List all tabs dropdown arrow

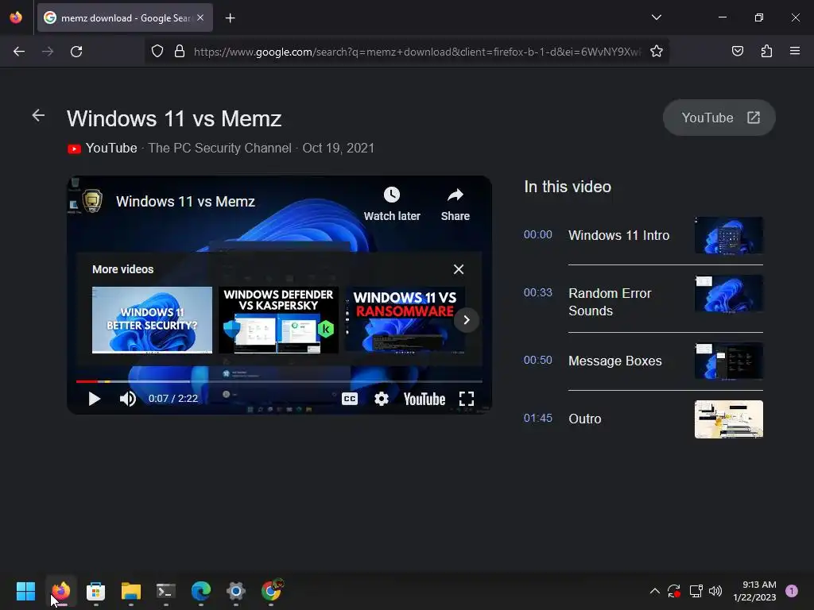(656, 17)
